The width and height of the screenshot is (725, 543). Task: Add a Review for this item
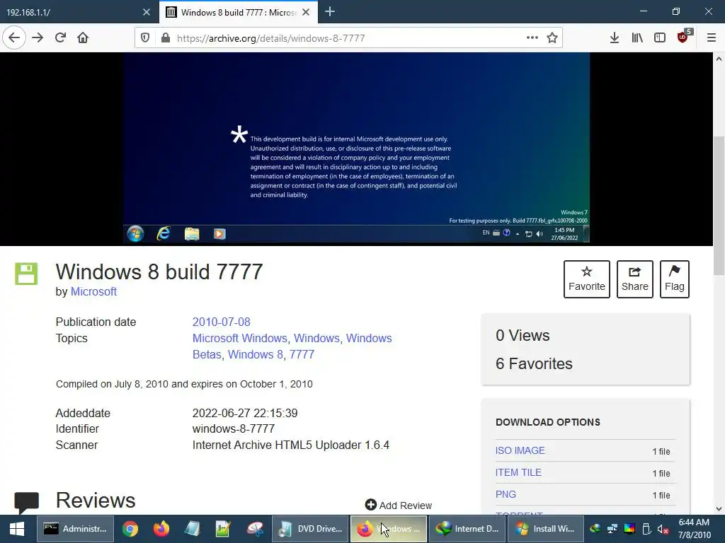click(398, 505)
